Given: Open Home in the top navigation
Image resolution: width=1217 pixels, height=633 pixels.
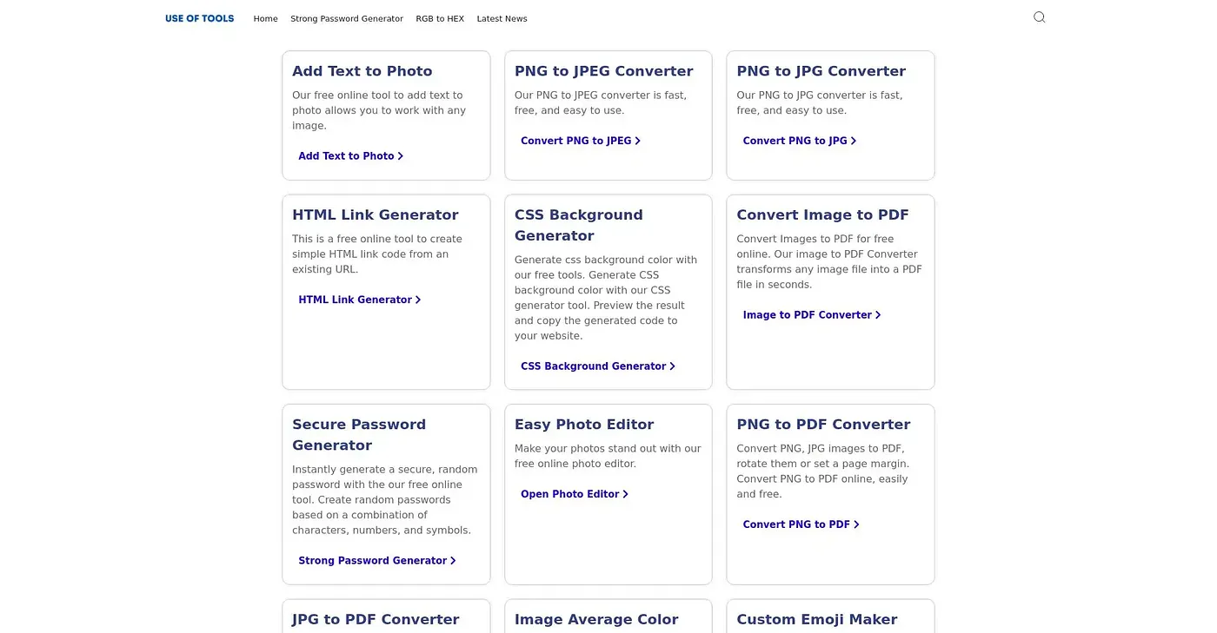Looking at the screenshot, I should (265, 18).
